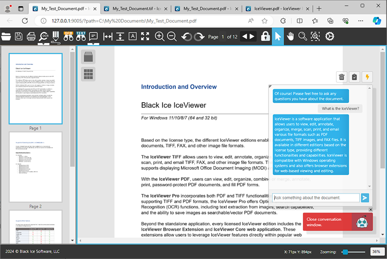Click the 'Ask something about the document' field
This screenshot has width=387, height=259.
pos(315,198)
